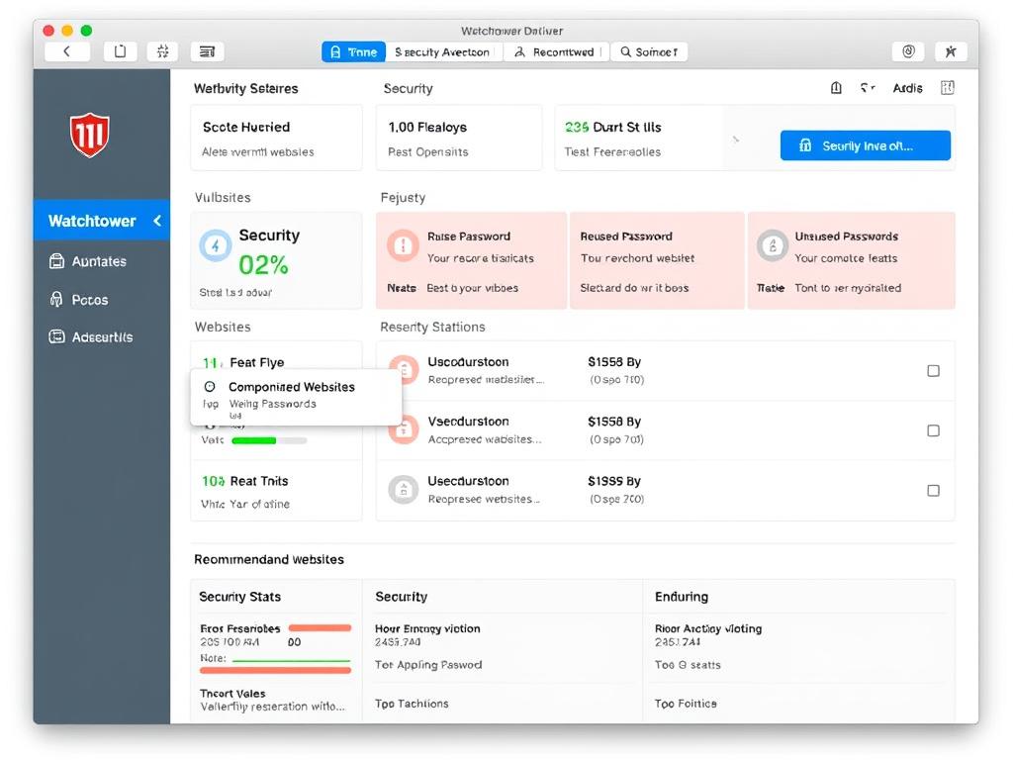Click the Rioor Arctioy vloting entry
This screenshot has height=760, width=1013.
pos(708,628)
